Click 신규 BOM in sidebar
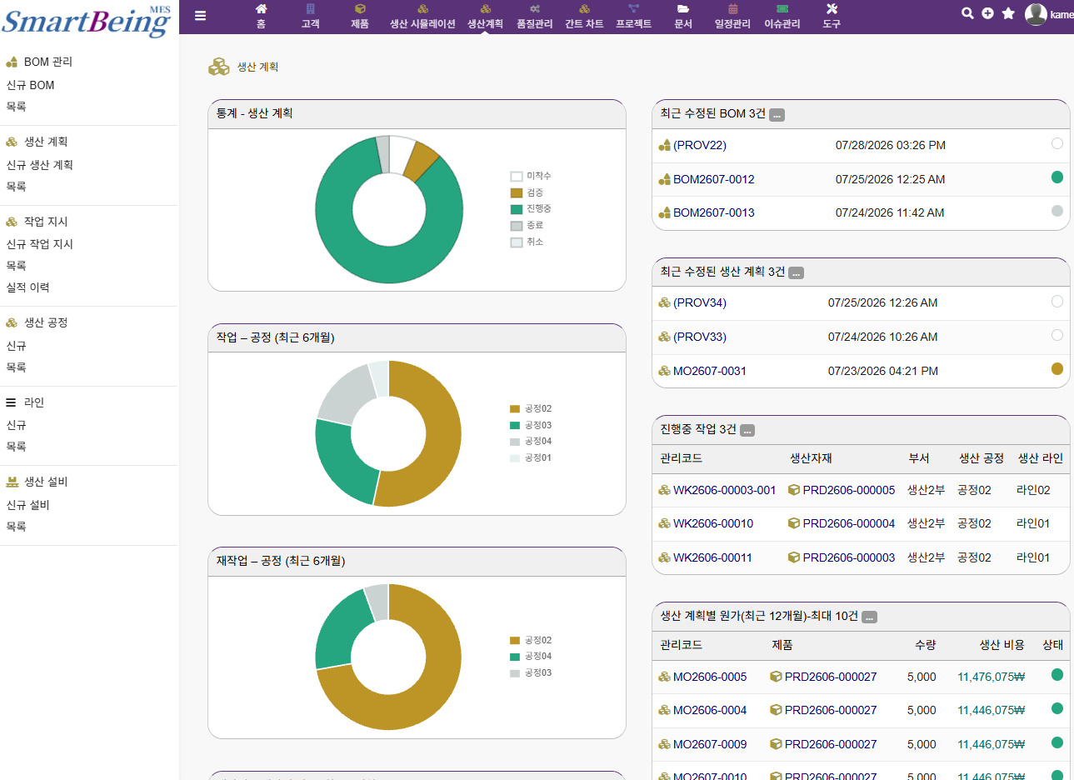1074x780 pixels. pos(30,85)
